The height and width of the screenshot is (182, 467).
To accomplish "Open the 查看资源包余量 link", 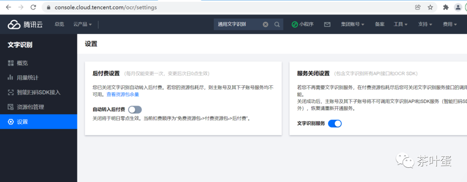I will pos(123,94).
